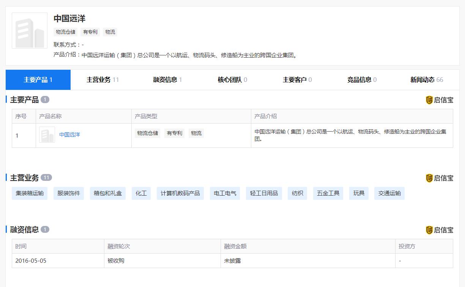Click the 集装箱运输 business tag

[30, 193]
